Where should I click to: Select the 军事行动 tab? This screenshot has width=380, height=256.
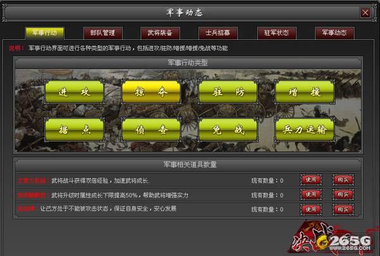pos(45,33)
